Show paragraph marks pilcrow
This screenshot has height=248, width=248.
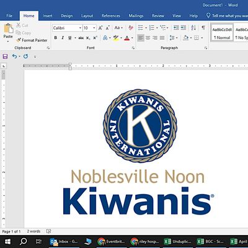point(203,28)
